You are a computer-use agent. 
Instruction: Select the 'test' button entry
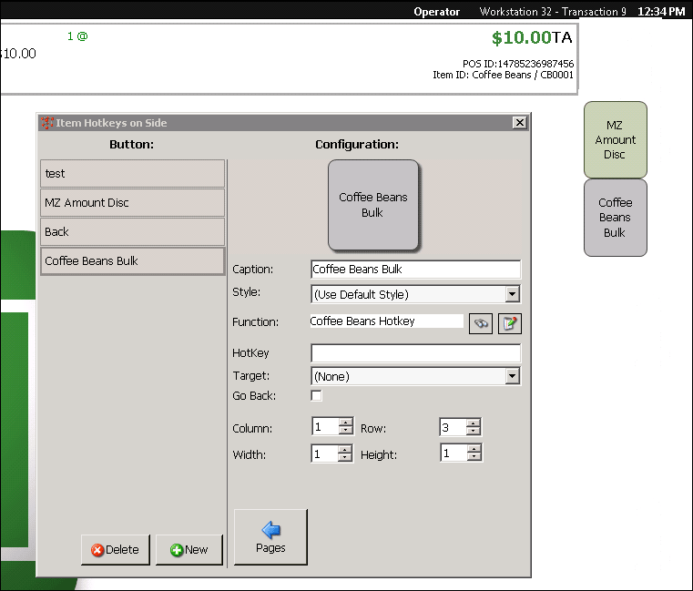[x=133, y=173]
